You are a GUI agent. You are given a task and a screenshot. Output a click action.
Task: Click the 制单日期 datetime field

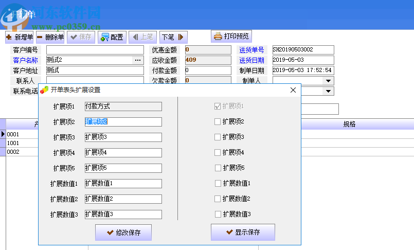pyautogui.click(x=303, y=70)
